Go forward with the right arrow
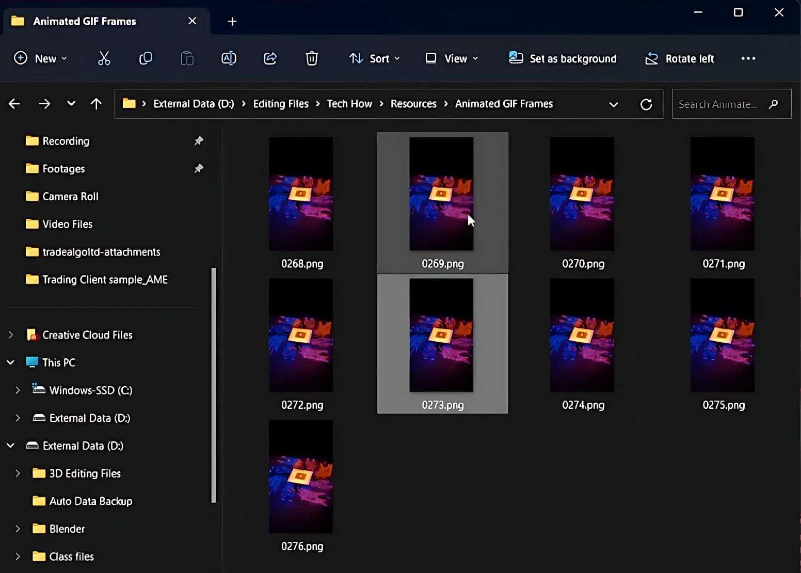This screenshot has width=801, height=573. [x=44, y=104]
